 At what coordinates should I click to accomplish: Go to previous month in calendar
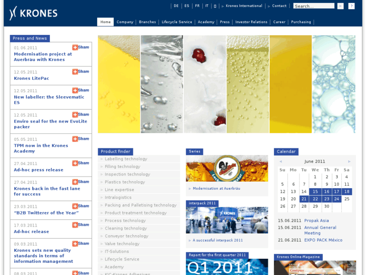pos(281,161)
